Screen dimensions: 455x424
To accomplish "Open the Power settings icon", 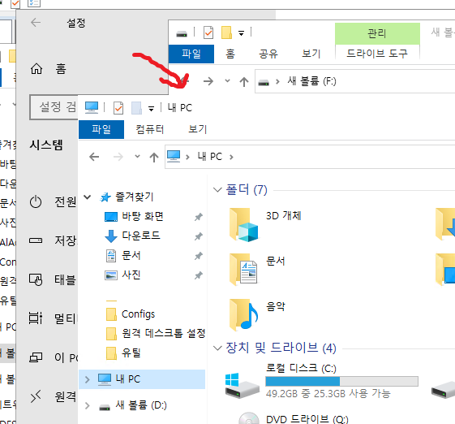I will (x=36, y=201).
